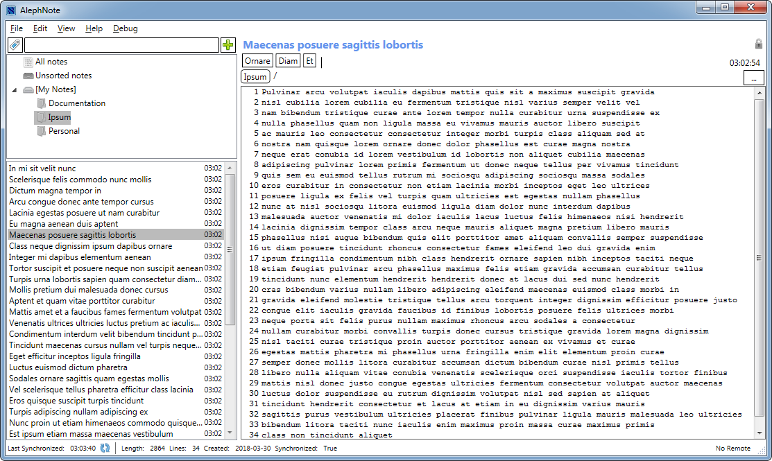Image resolution: width=772 pixels, height=461 pixels.
Task: Open the Debug menu
Action: click(x=125, y=28)
